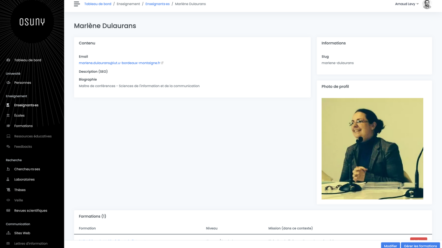Viewport: 442px width, 248px height.
Task: Click the Veille eye icon
Action: [8, 200]
